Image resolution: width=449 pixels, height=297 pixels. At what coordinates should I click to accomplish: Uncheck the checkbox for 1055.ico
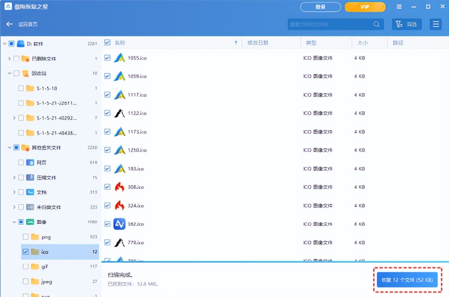(x=107, y=58)
